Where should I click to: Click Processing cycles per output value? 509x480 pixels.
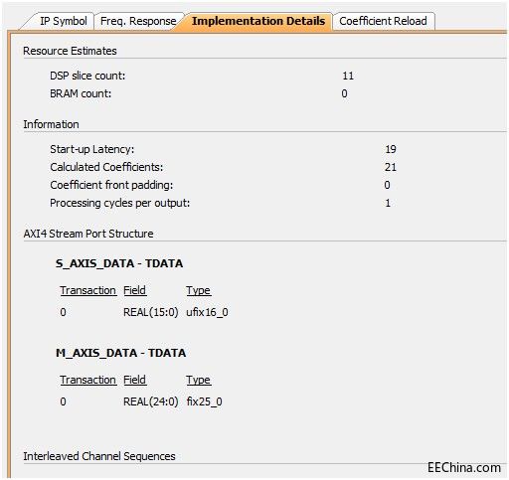(388, 203)
